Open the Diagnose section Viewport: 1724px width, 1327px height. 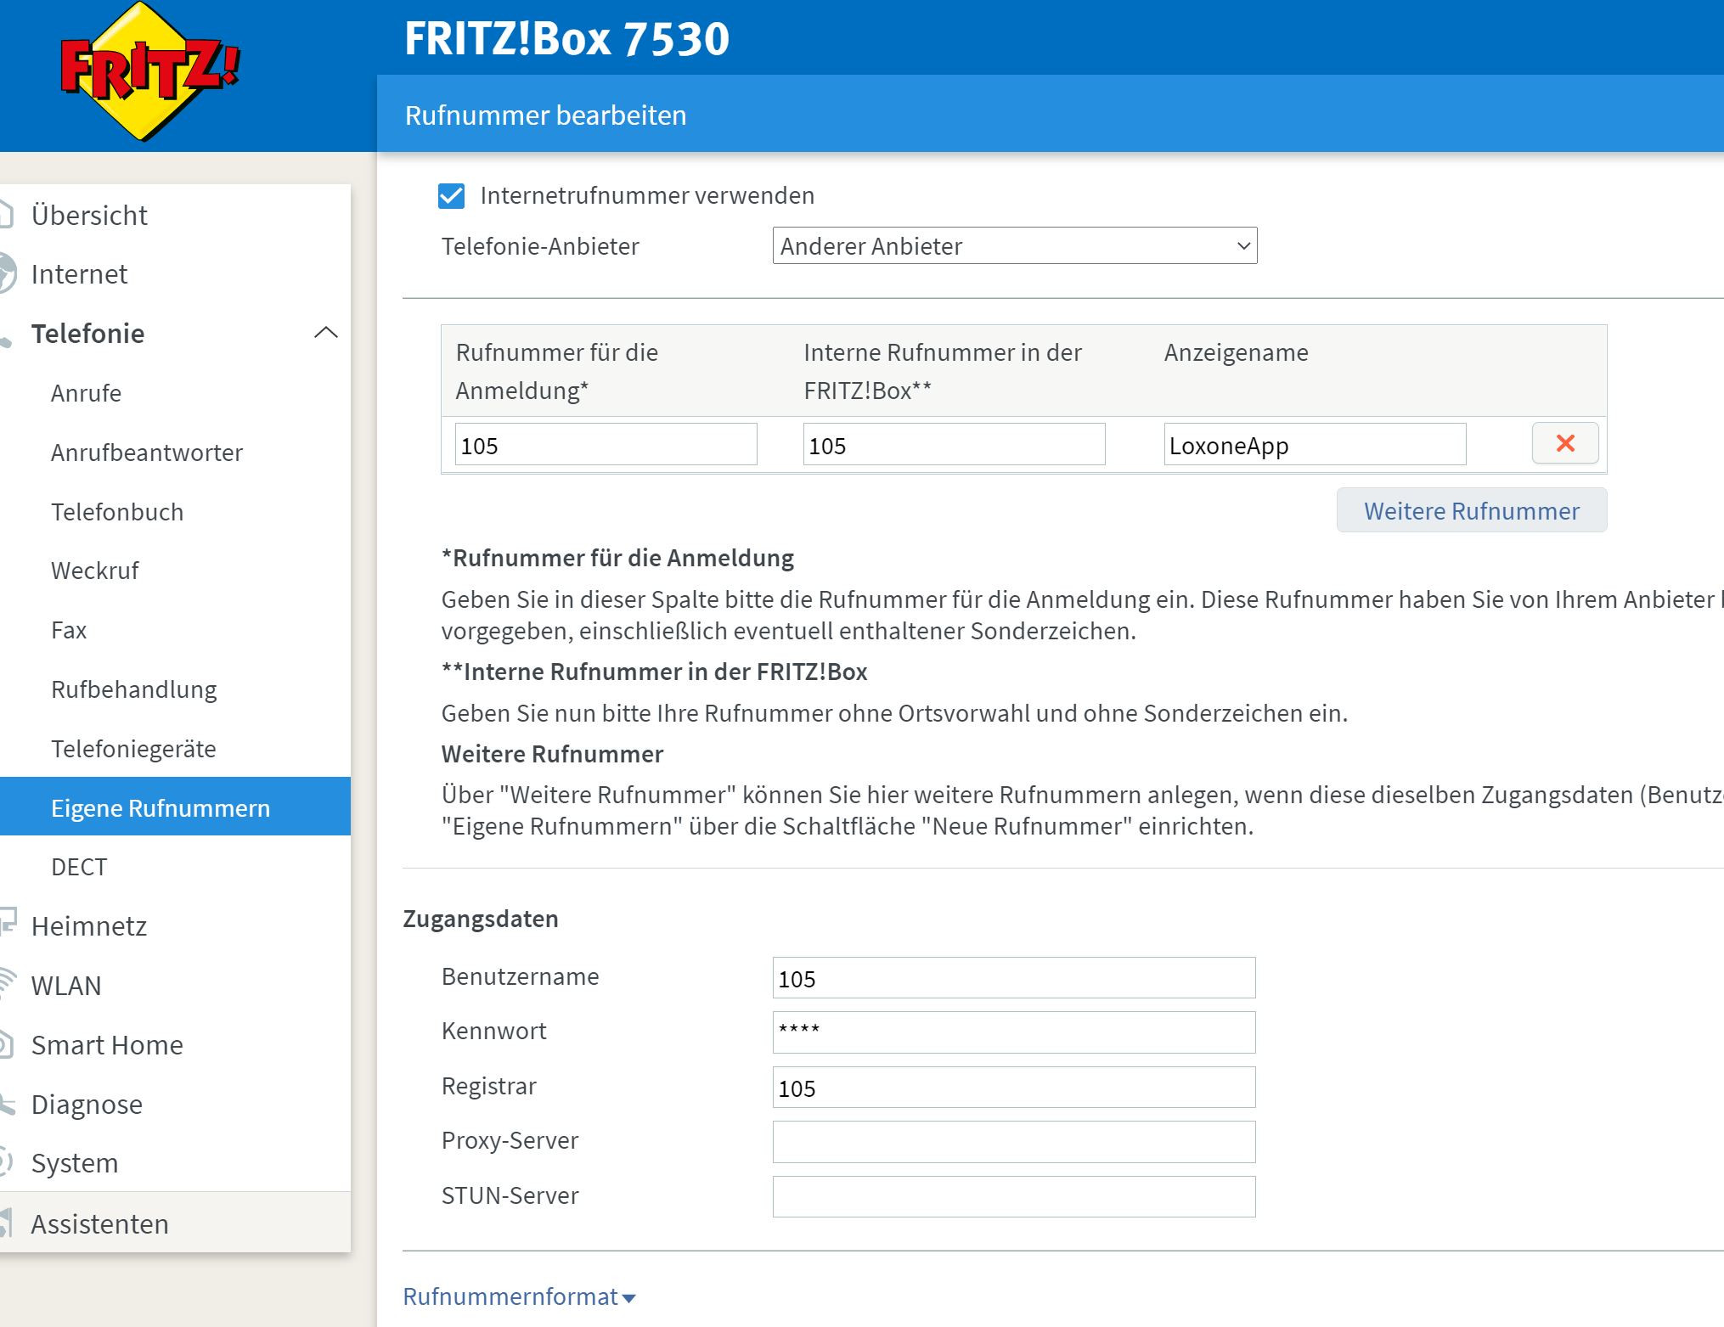coord(87,1104)
